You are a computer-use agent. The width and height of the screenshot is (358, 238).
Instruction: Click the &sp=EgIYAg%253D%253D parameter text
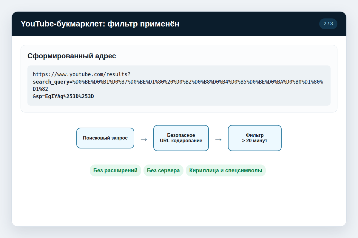coord(63,96)
